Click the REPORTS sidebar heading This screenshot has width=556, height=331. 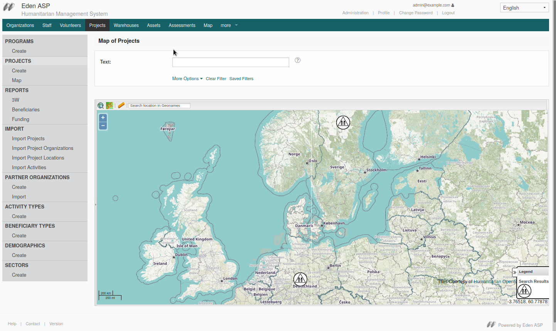point(17,90)
